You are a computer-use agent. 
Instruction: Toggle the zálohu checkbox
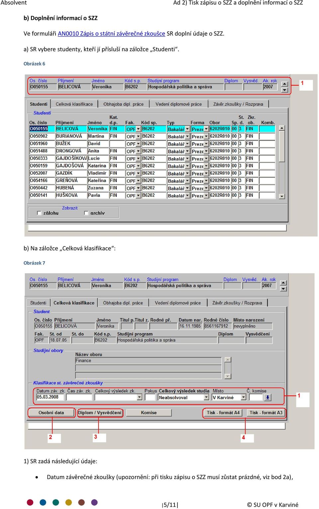coord(39,213)
